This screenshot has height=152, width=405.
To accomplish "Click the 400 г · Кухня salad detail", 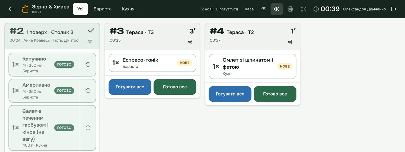I will (35, 145).
